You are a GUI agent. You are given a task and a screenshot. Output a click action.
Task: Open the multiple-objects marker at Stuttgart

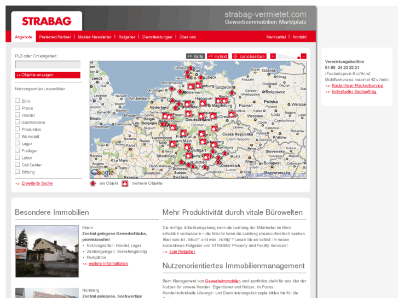(187, 147)
